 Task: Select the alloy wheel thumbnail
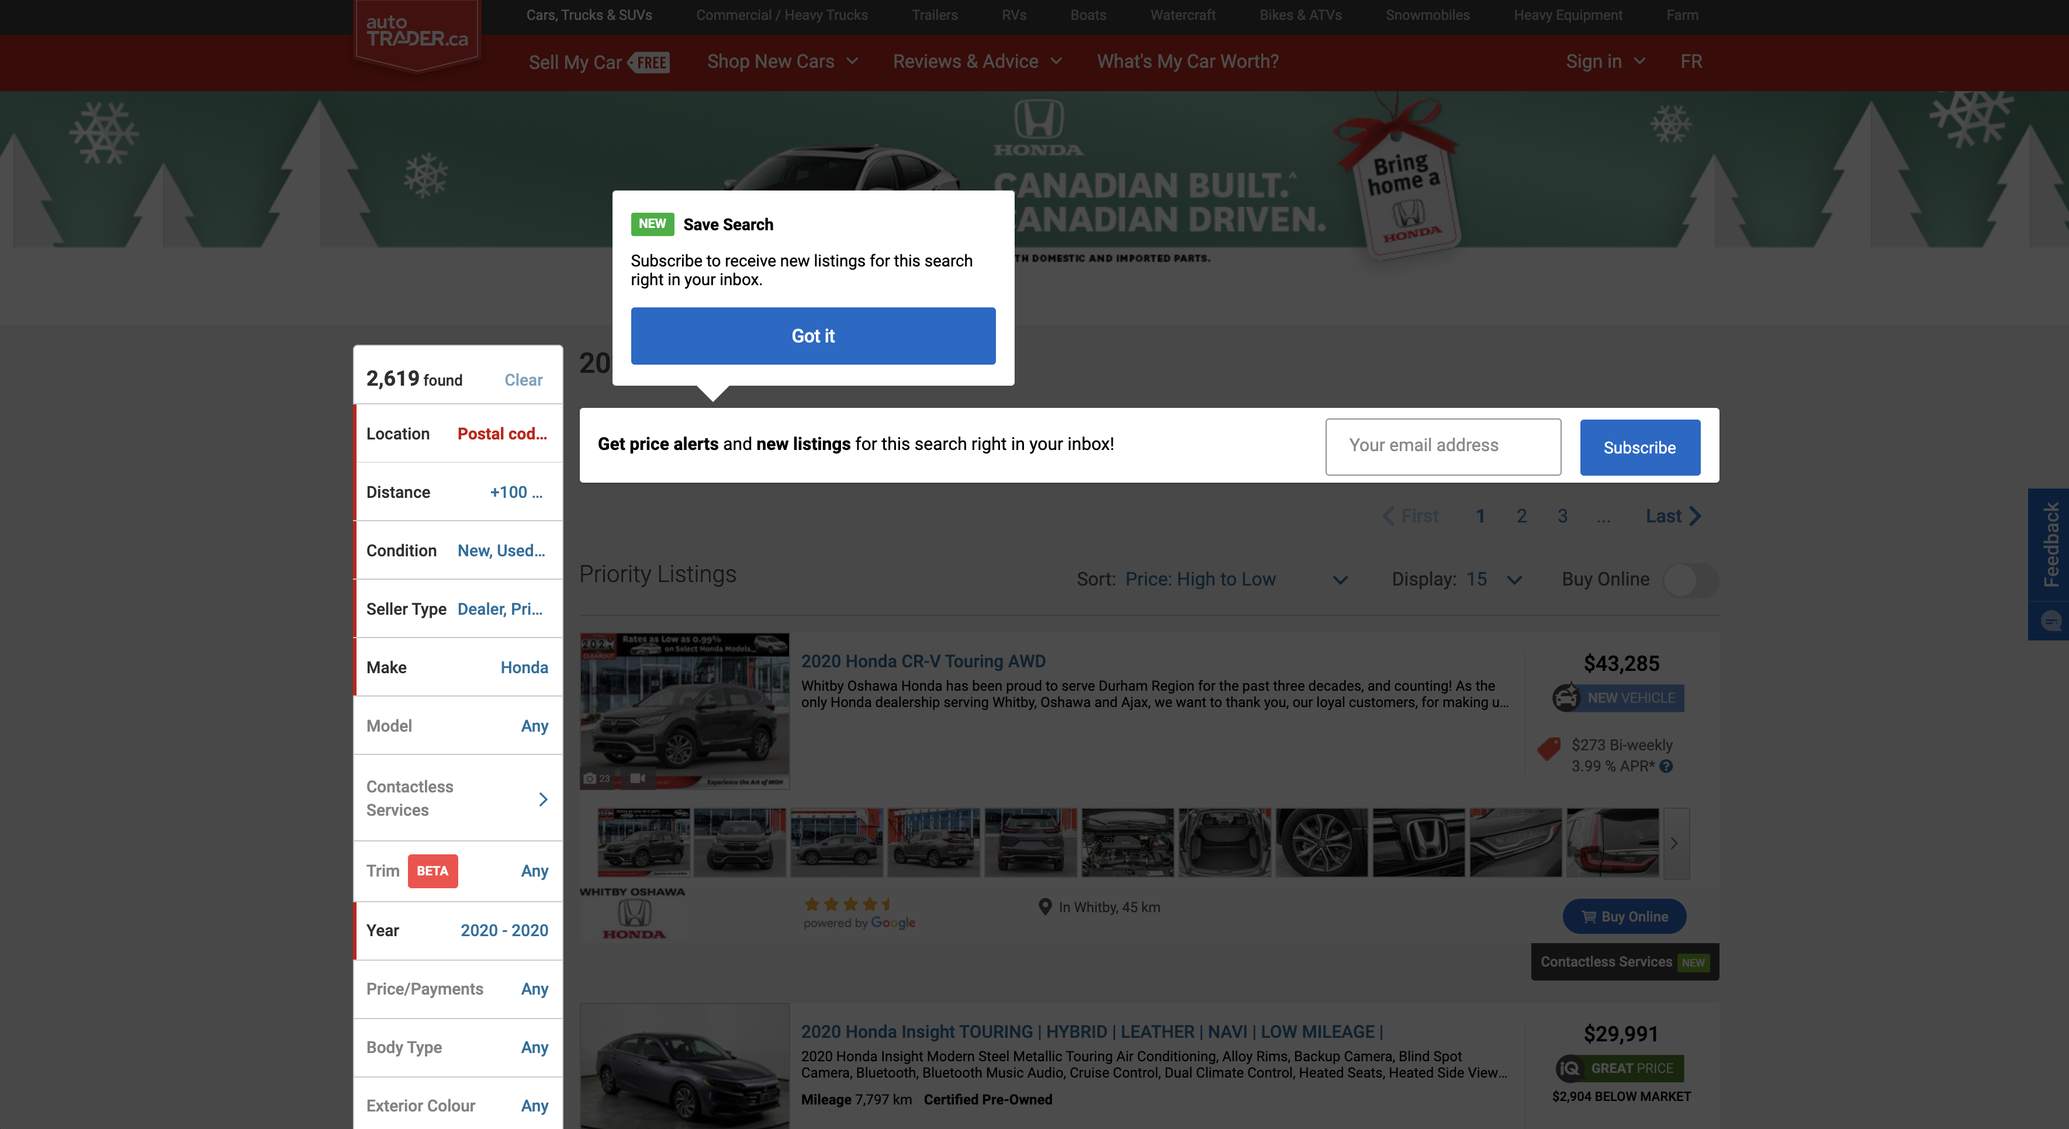[x=1321, y=842]
